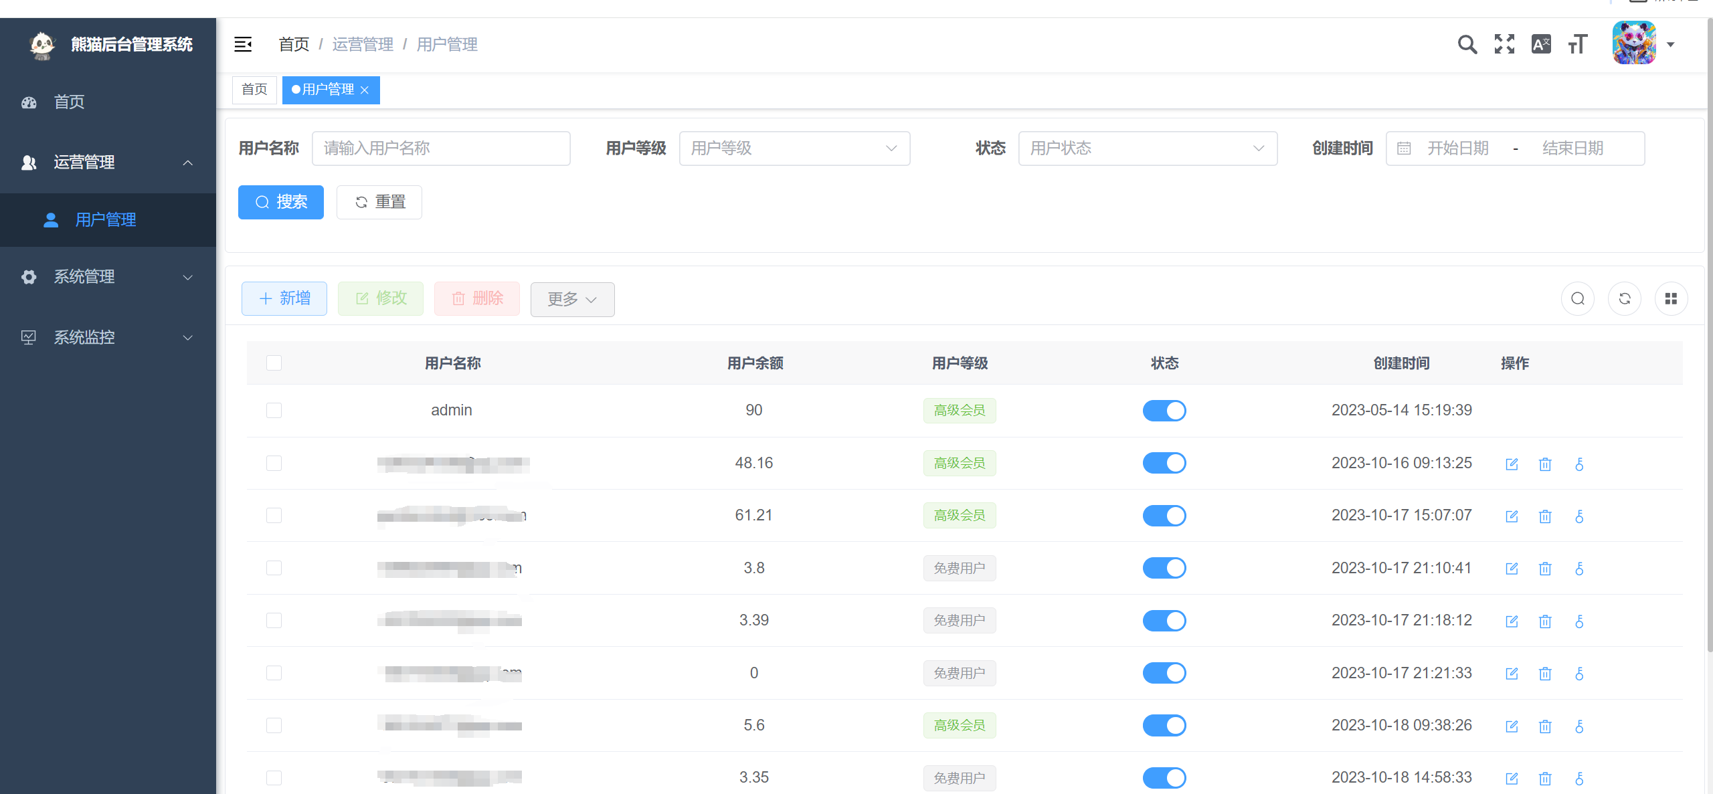
Task: Open the 用户状态 dropdown filter
Action: click(x=1147, y=148)
